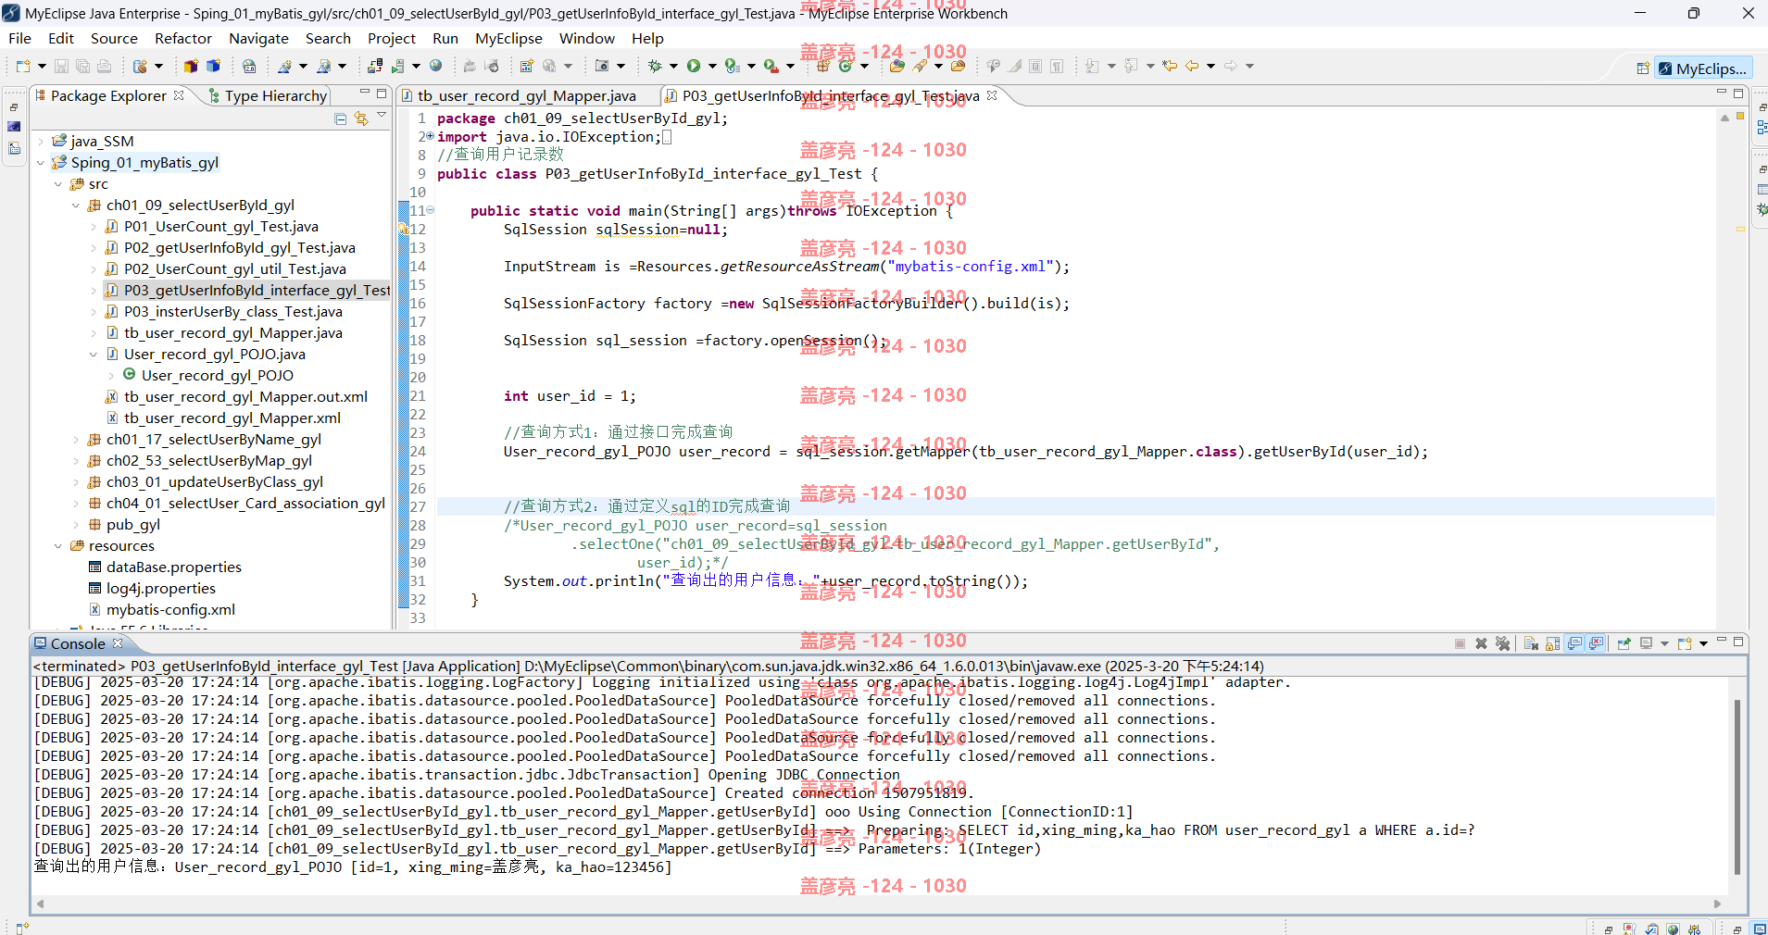Close the Package Explorer view
The height and width of the screenshot is (935, 1768).
pyautogui.click(x=179, y=95)
